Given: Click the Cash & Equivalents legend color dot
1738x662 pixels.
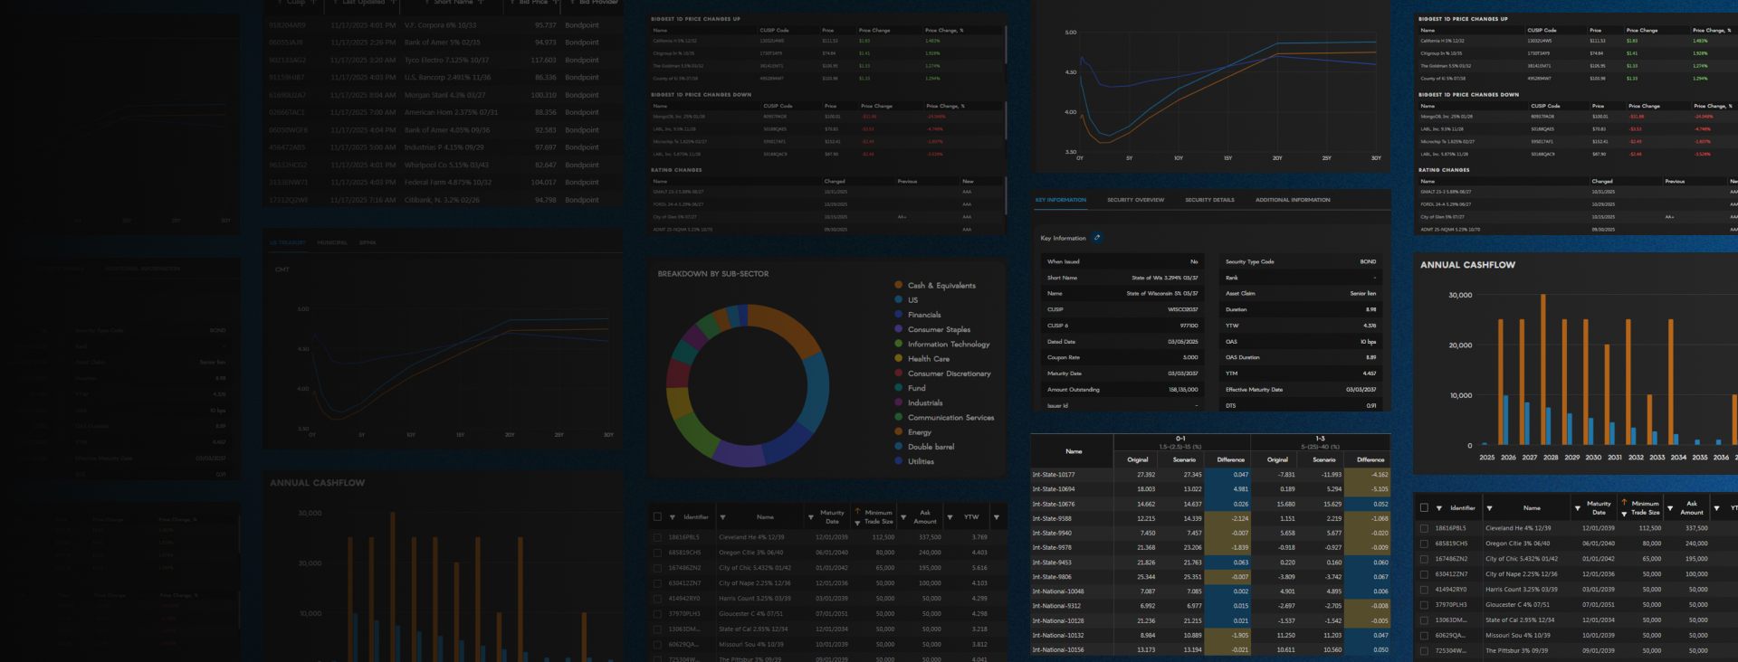Looking at the screenshot, I should [x=899, y=285].
